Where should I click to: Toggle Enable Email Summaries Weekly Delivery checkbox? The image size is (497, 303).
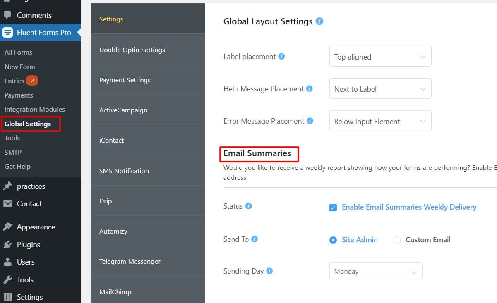[x=333, y=208]
